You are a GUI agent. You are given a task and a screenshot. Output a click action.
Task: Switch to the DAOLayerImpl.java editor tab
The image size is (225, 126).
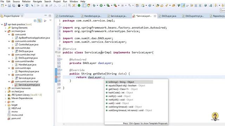(193, 16)
